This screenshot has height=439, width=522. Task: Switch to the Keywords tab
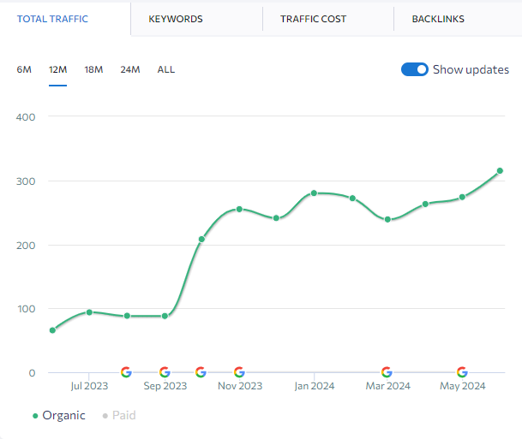tap(176, 19)
